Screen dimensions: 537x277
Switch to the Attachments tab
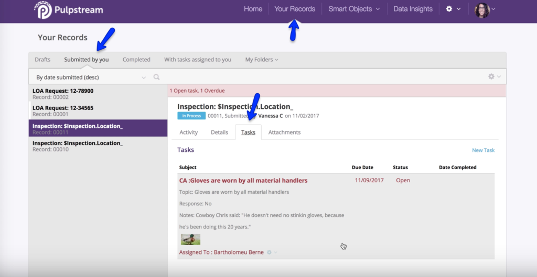284,132
